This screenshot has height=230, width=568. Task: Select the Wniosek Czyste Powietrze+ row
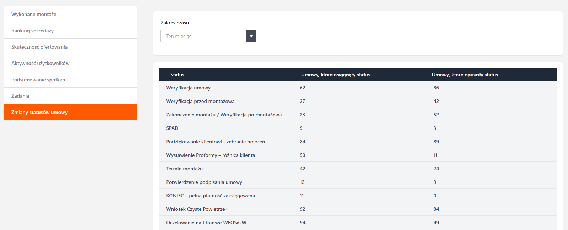pyautogui.click(x=197, y=209)
